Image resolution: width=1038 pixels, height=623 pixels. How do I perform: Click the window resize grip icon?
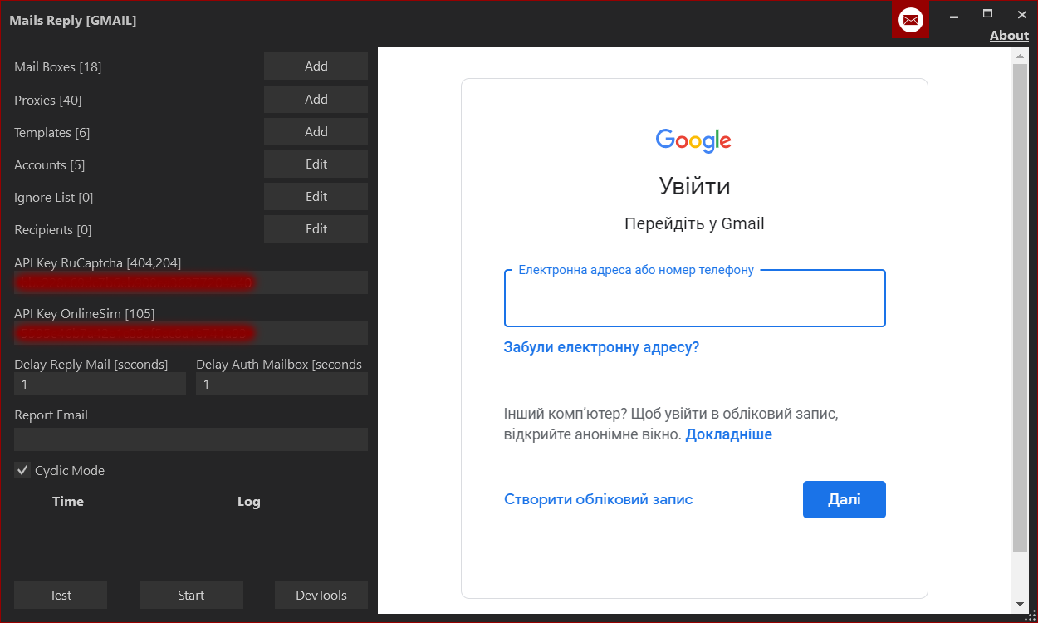(1031, 616)
